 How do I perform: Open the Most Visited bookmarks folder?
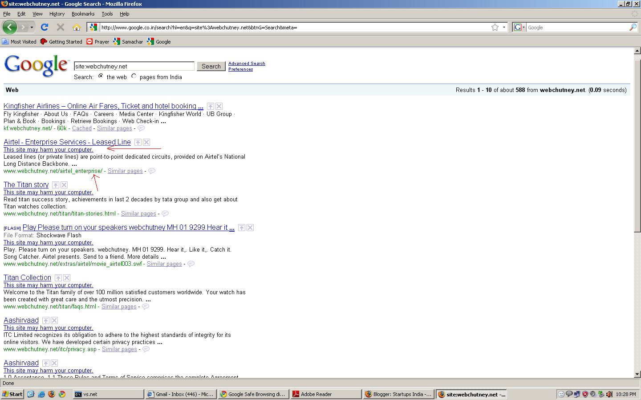[19, 42]
